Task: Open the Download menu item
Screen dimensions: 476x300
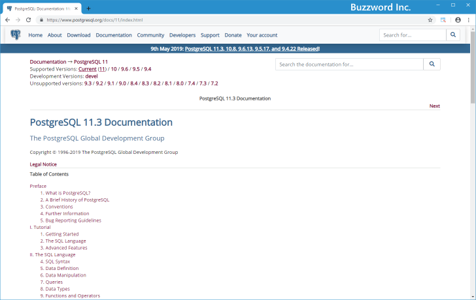Action: tap(78, 35)
